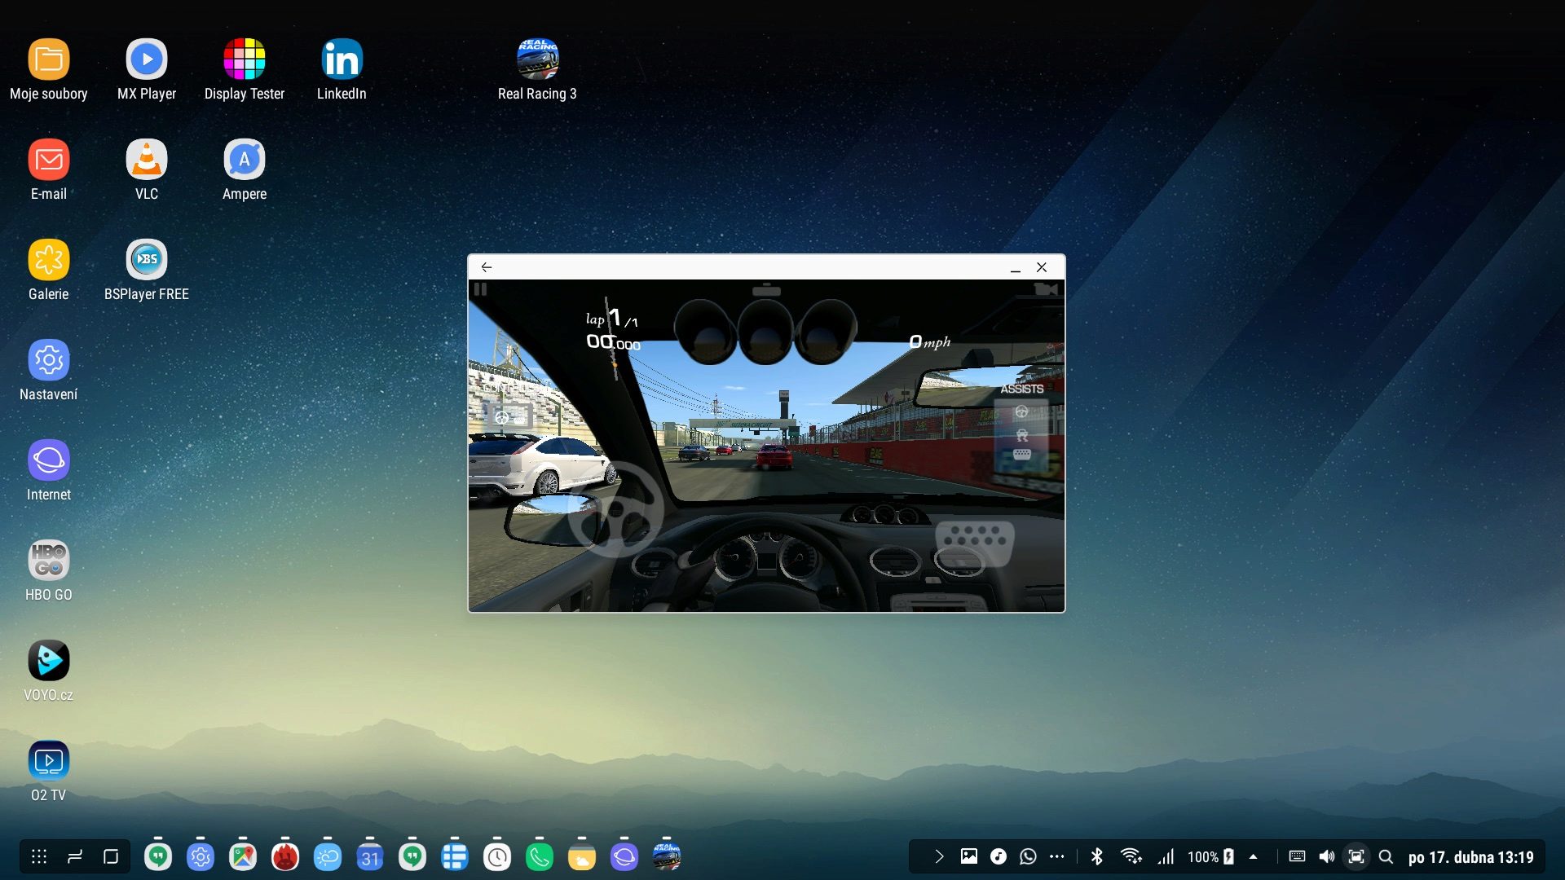Open the apps grid in the taskbar
1565x880 pixels.
tap(39, 856)
